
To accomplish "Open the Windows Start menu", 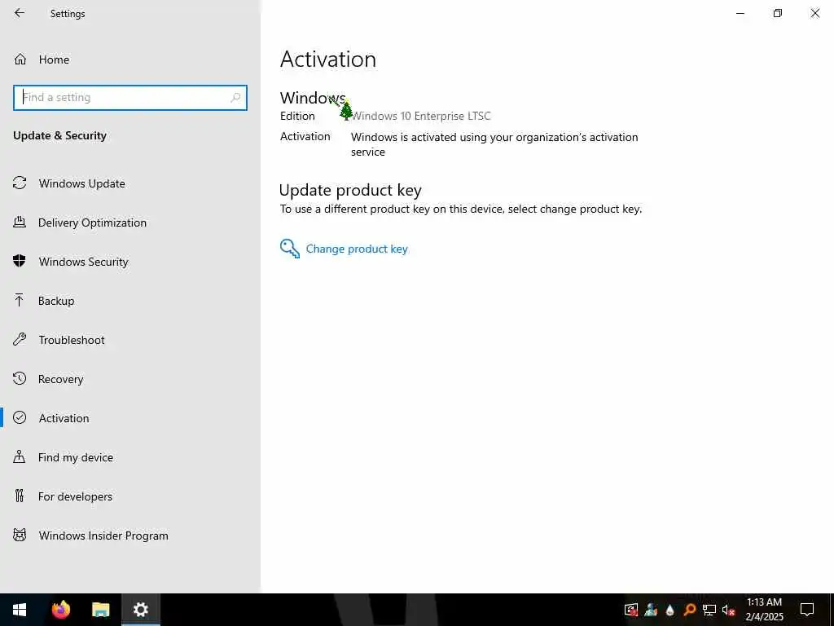I will pos(20,610).
